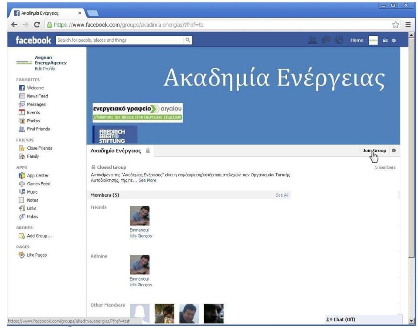Click the Facebook search box
418x328 pixels.
tap(120, 40)
